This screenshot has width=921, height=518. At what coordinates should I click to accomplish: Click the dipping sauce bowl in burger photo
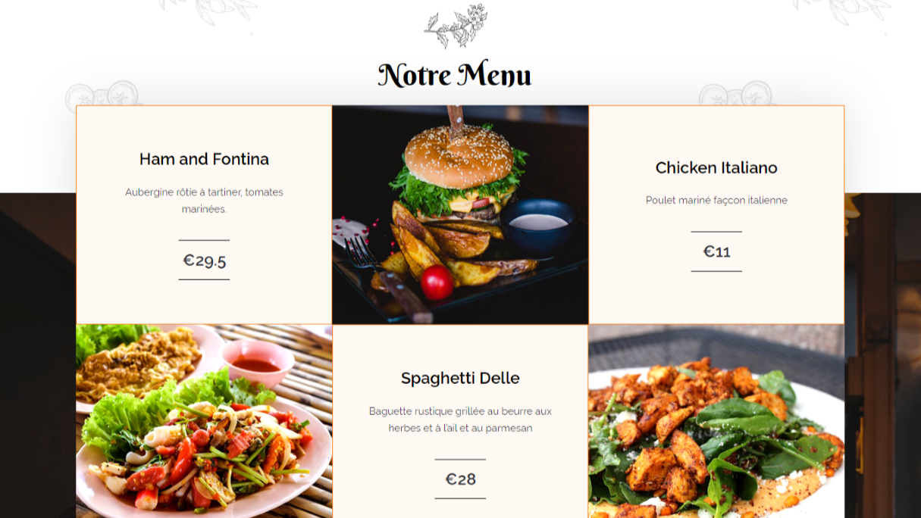click(537, 225)
